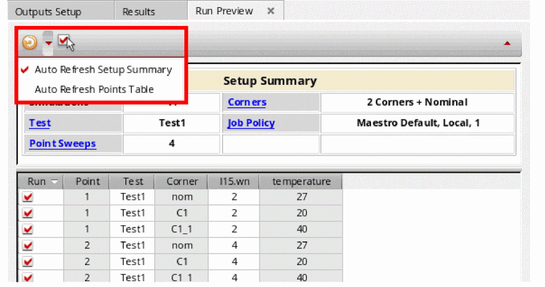The image size is (545, 287).
Task: Click the Test link in Setup Summary
Action: tap(40, 123)
